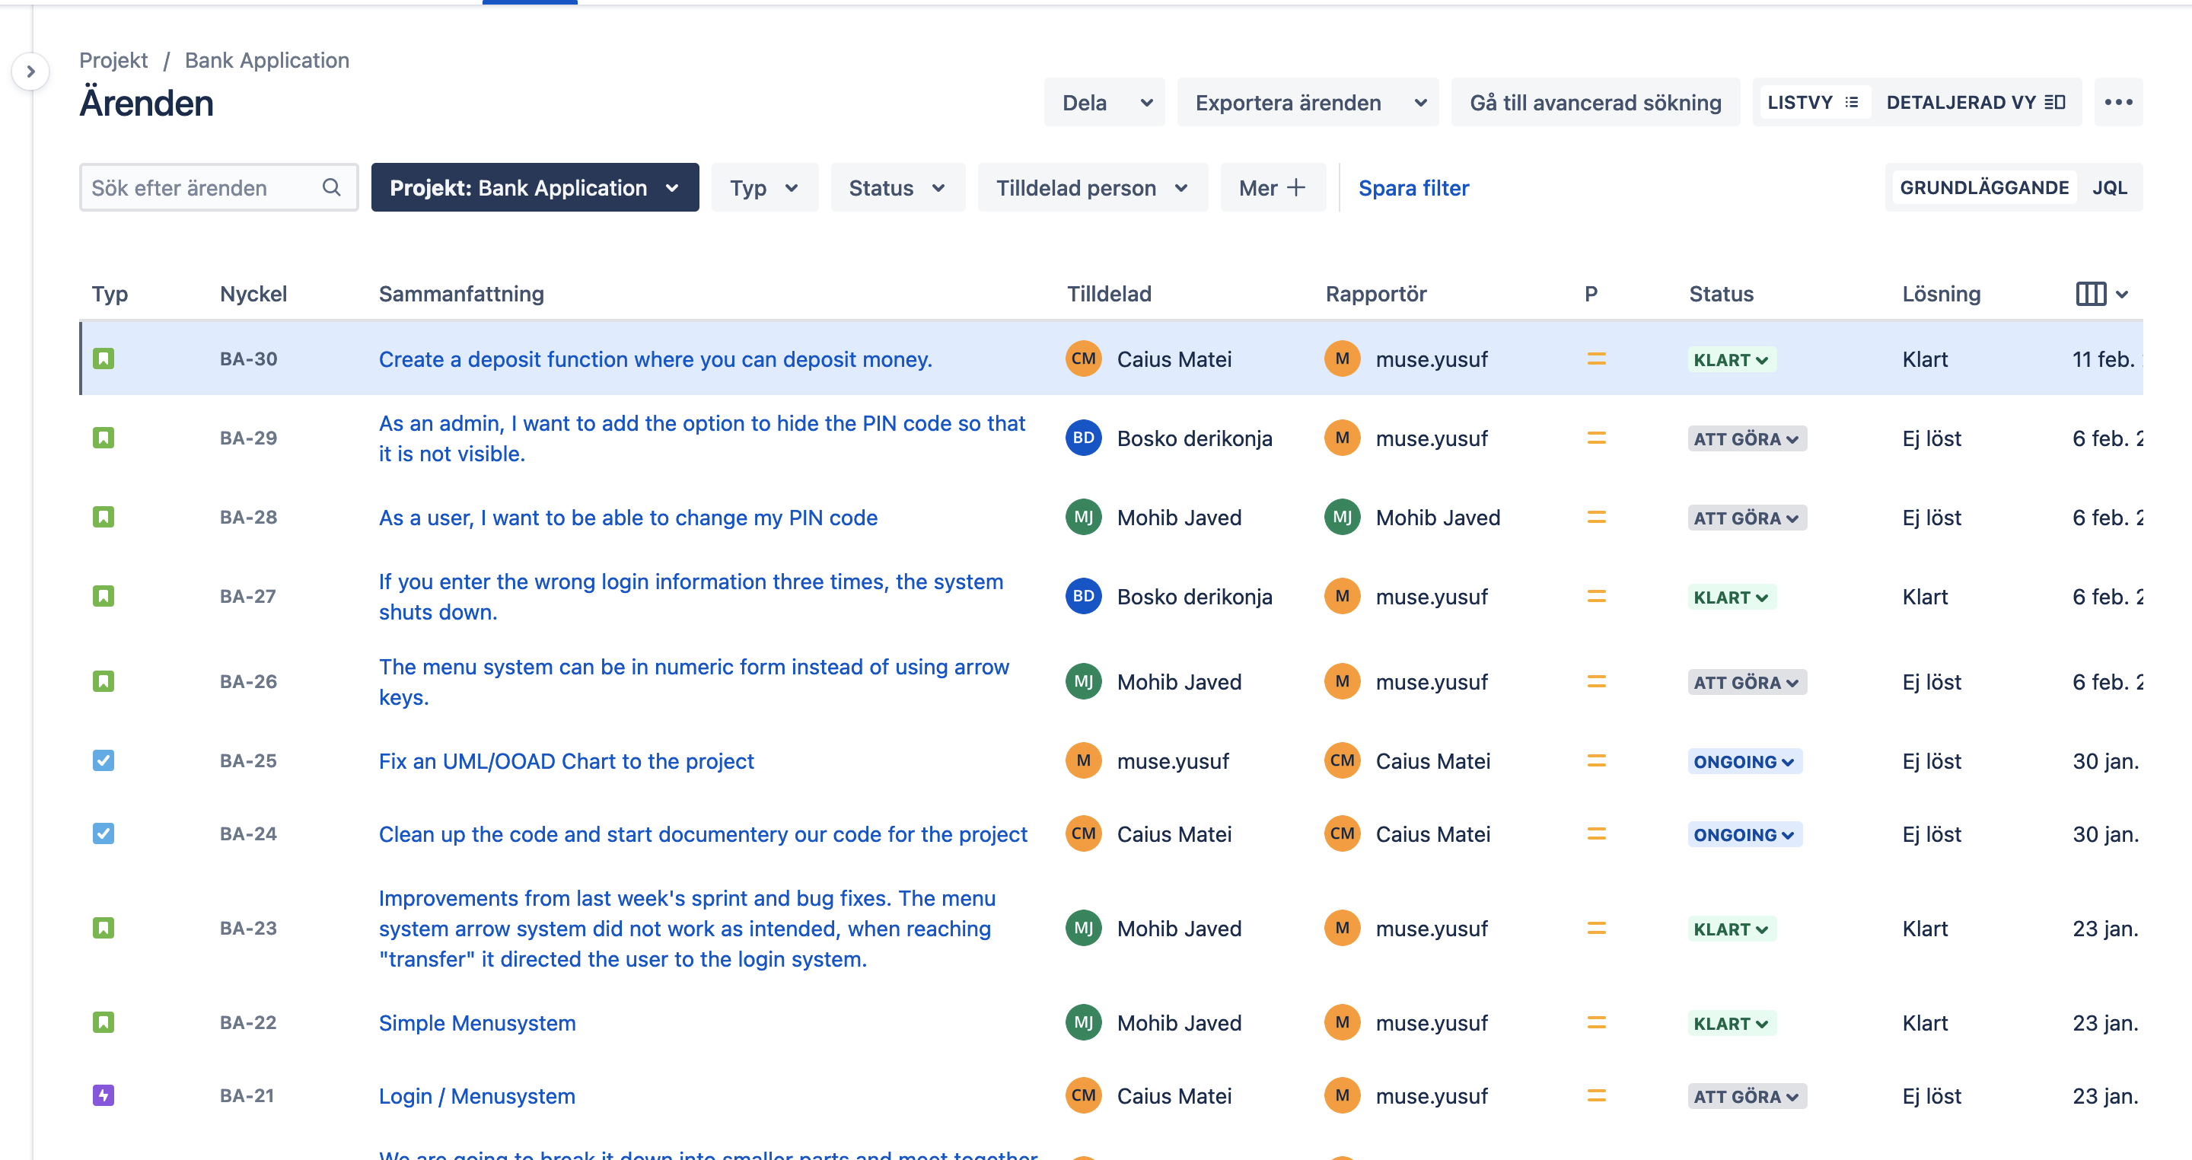Image resolution: width=2192 pixels, height=1160 pixels.
Task: Add more filters with Mer button
Action: coord(1272,187)
